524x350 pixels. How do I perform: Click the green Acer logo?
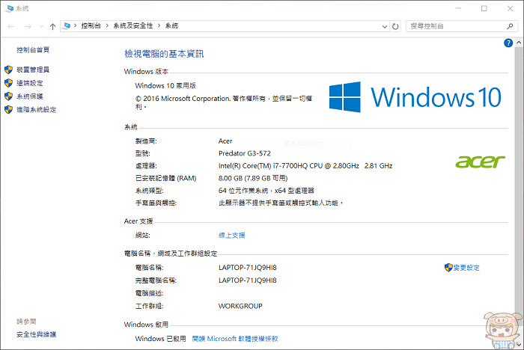coord(481,162)
